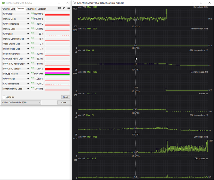
Task: Click the GPU Voltage value 1.0500 V
Action: [37, 79]
